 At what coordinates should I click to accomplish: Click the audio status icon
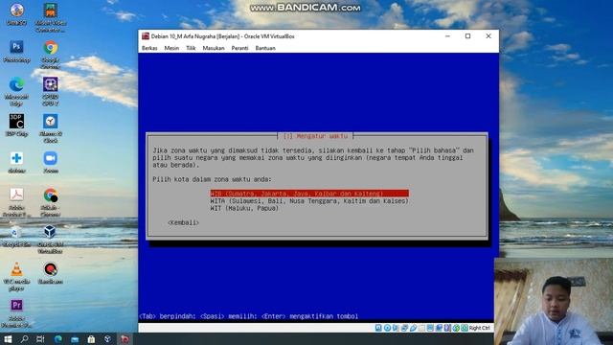pos(396,328)
